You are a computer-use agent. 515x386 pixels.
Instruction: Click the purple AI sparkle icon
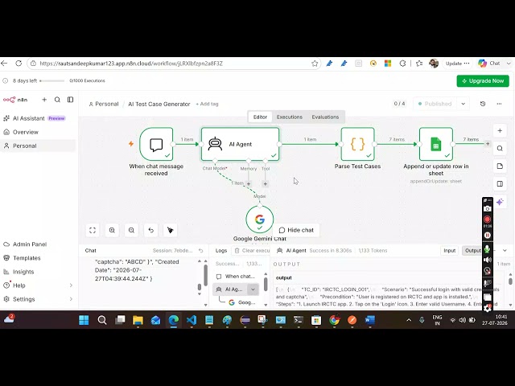tap(500, 202)
